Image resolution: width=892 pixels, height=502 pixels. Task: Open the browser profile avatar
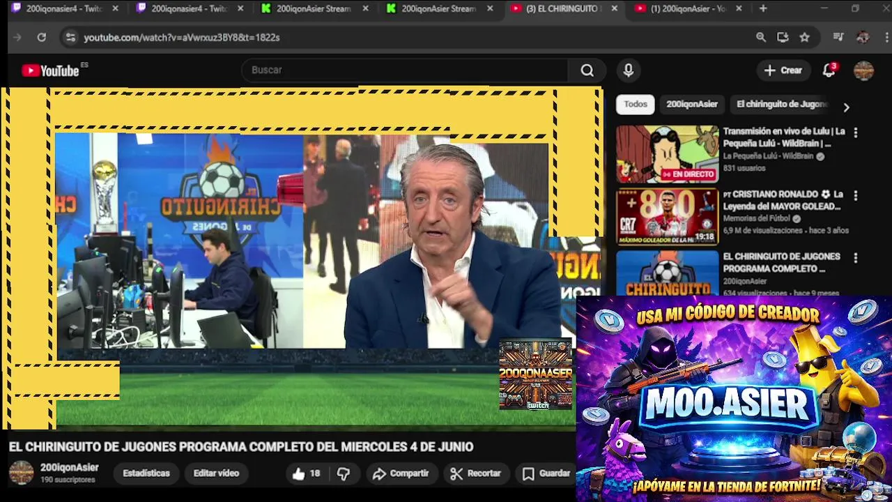pos(863,37)
